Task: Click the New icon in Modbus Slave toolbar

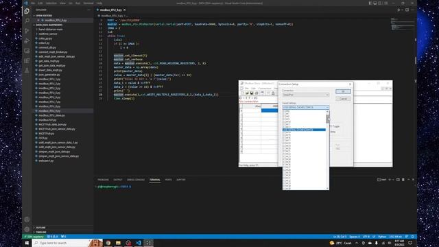Action: click(242, 93)
